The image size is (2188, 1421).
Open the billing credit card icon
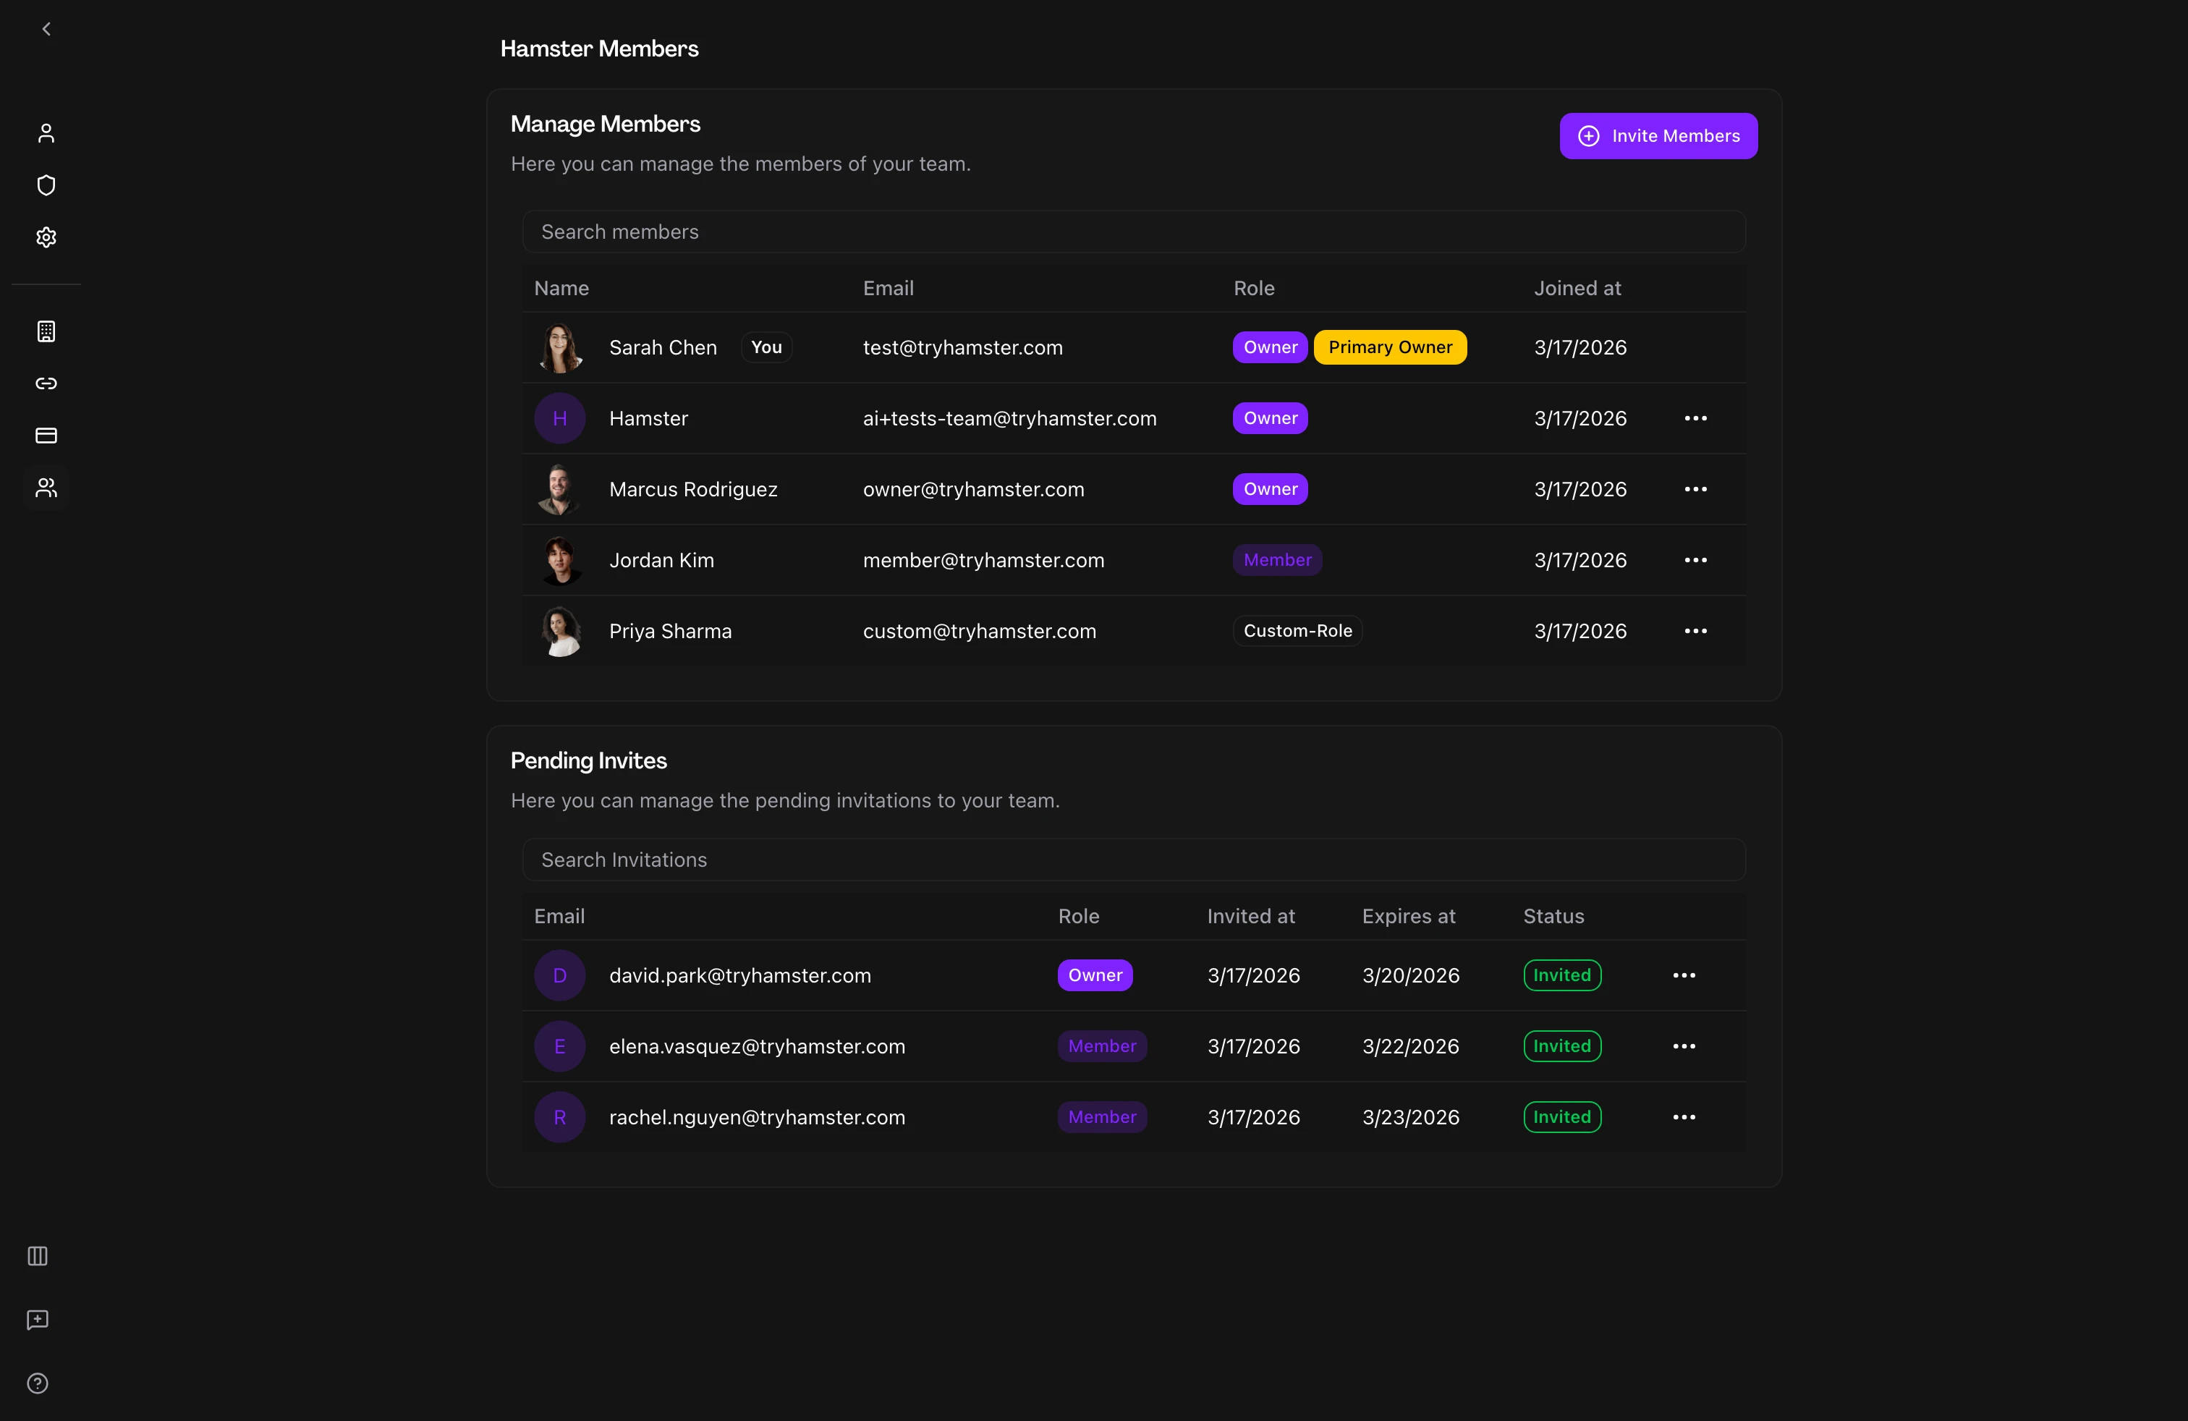click(x=45, y=436)
